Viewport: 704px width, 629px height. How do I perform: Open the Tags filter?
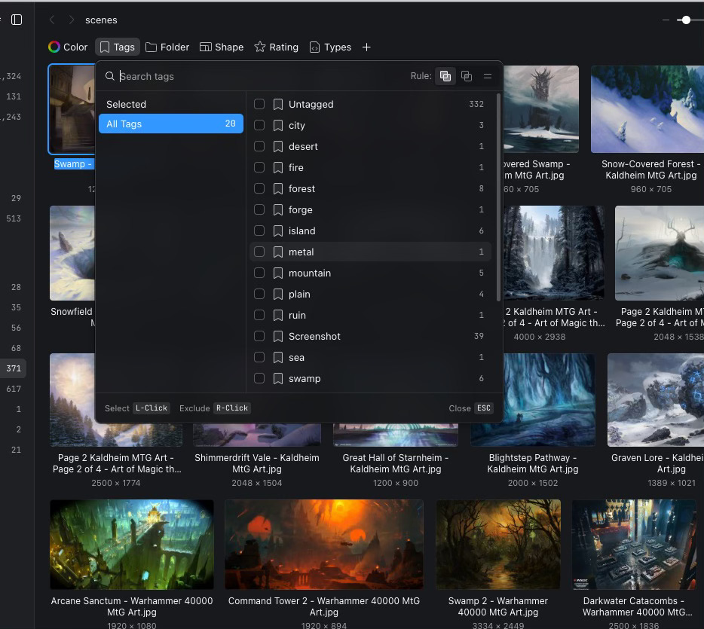click(x=117, y=47)
